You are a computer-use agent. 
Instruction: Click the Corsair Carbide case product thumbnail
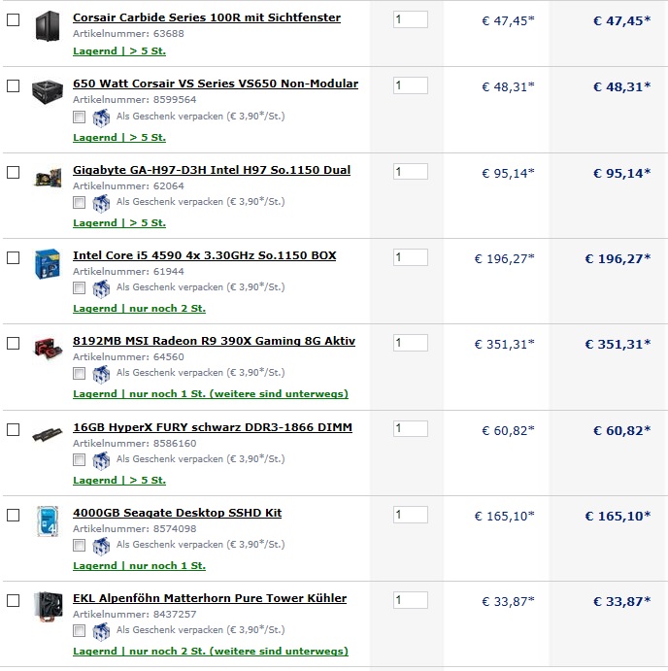point(46,25)
